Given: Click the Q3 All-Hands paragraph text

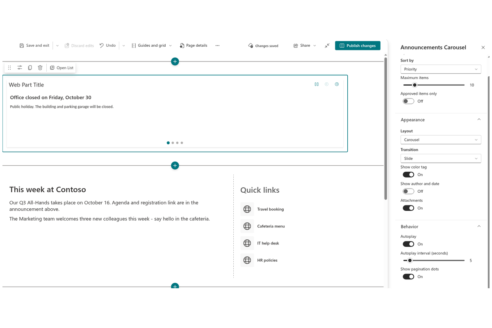Looking at the screenshot, I should click(x=104, y=206).
